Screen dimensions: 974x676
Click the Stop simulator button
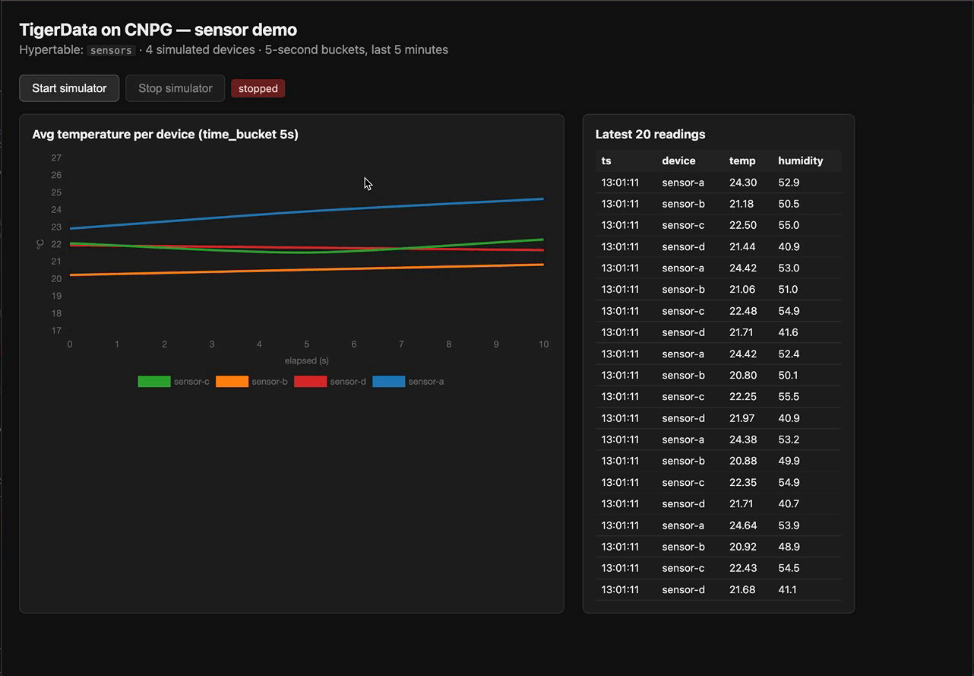[x=176, y=88]
